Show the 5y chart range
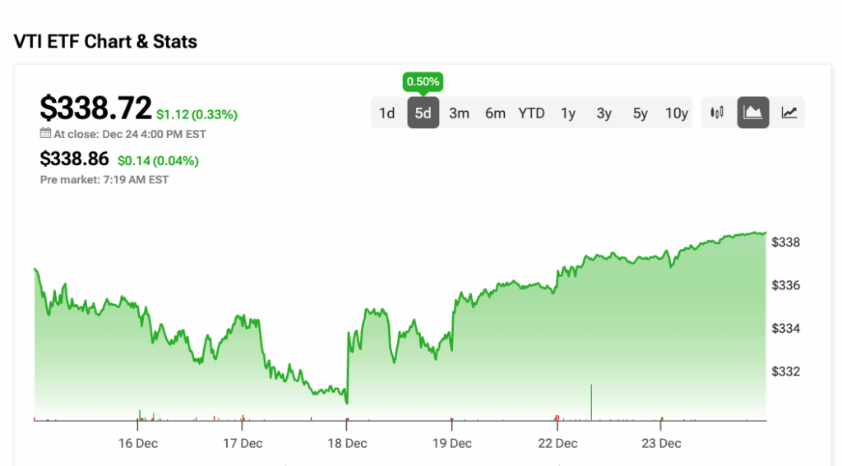 click(641, 113)
